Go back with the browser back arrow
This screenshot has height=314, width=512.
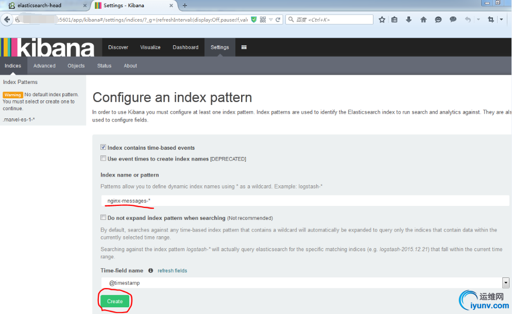point(7,20)
